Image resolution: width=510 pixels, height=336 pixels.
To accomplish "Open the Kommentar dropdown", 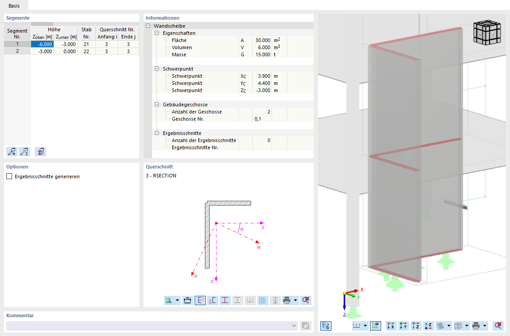I will [294, 326].
